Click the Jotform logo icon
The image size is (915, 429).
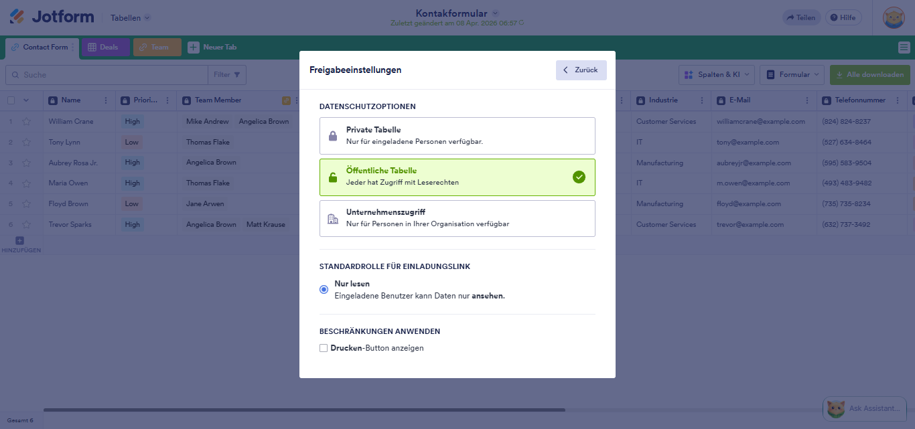pyautogui.click(x=18, y=16)
